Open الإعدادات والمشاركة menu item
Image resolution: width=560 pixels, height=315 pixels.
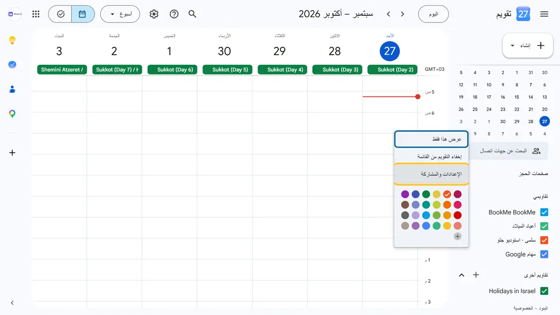[x=431, y=174]
